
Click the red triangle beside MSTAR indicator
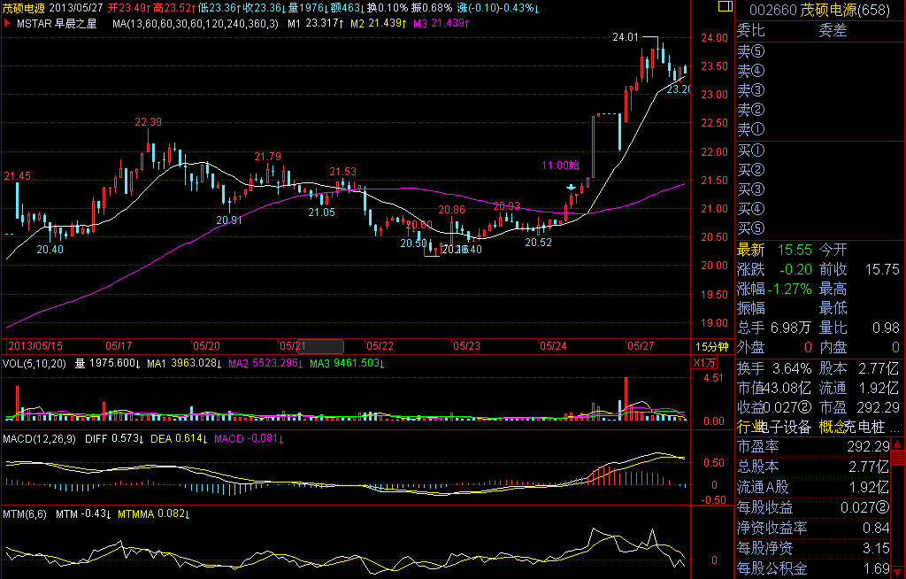tap(7, 23)
